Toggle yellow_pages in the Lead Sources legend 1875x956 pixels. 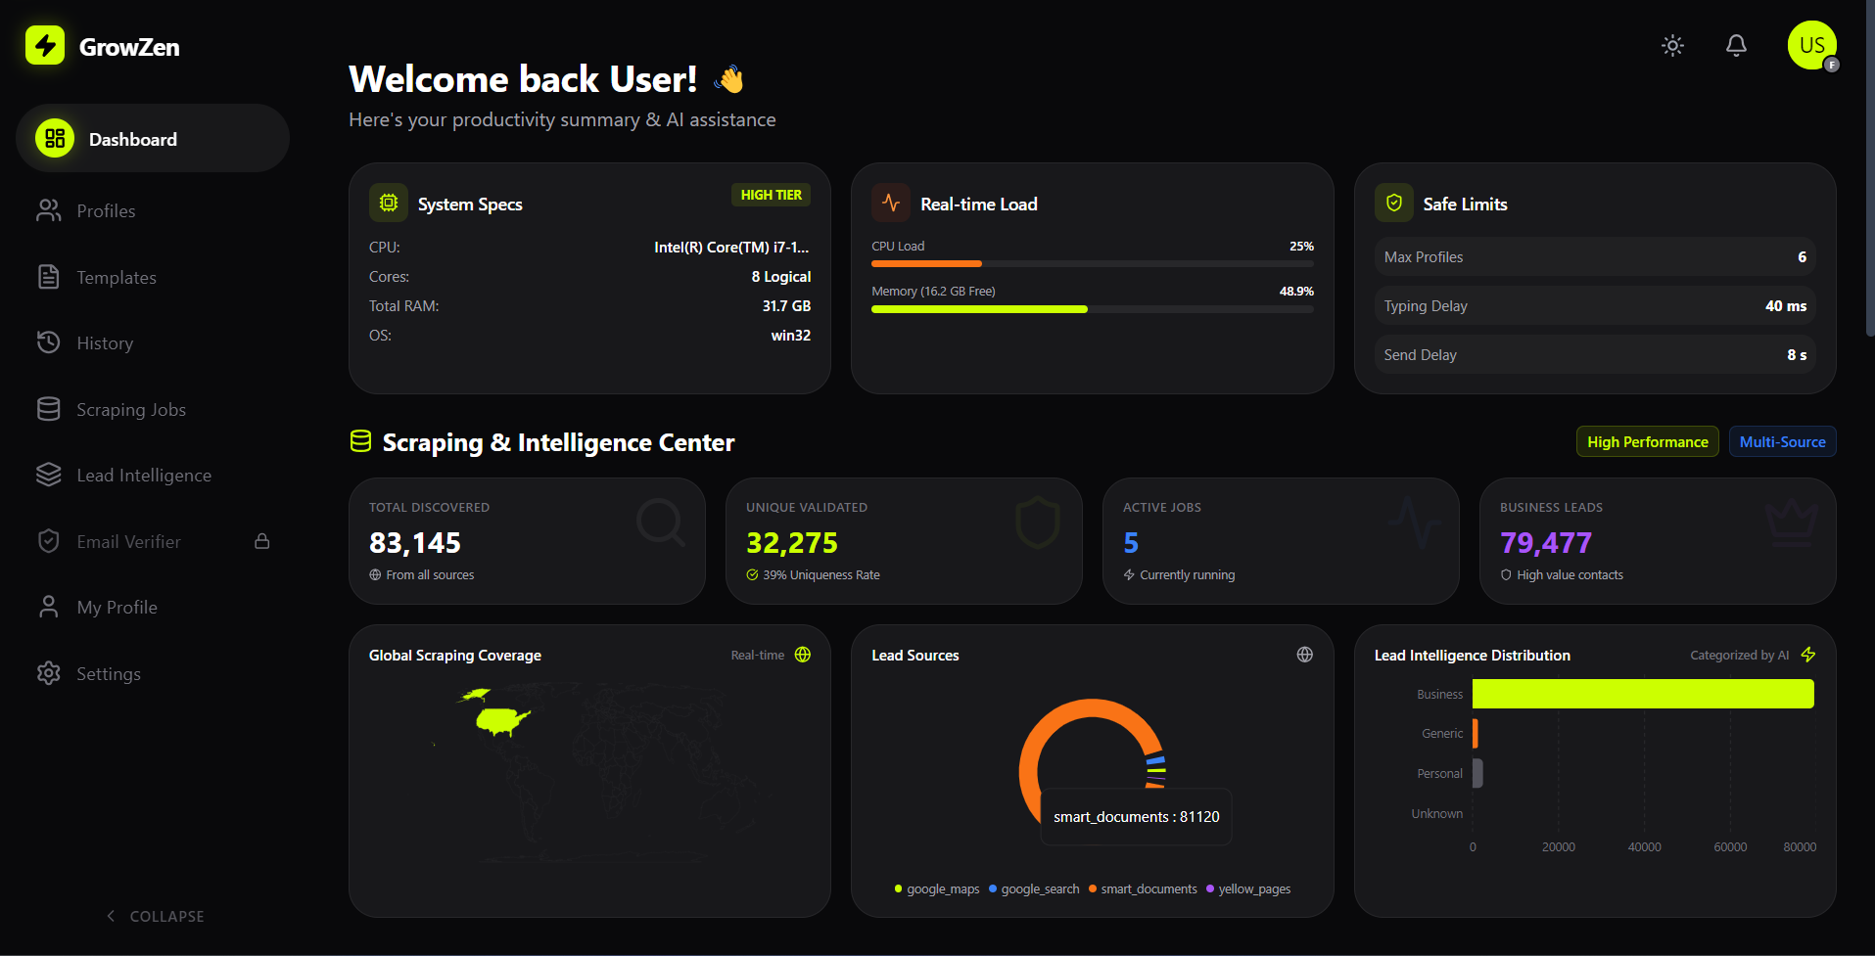pos(1248,888)
